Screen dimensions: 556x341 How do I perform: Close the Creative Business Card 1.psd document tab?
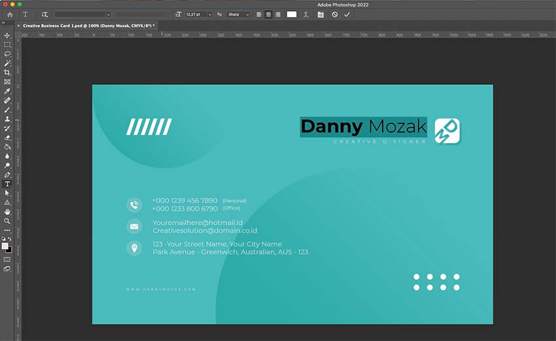18,25
